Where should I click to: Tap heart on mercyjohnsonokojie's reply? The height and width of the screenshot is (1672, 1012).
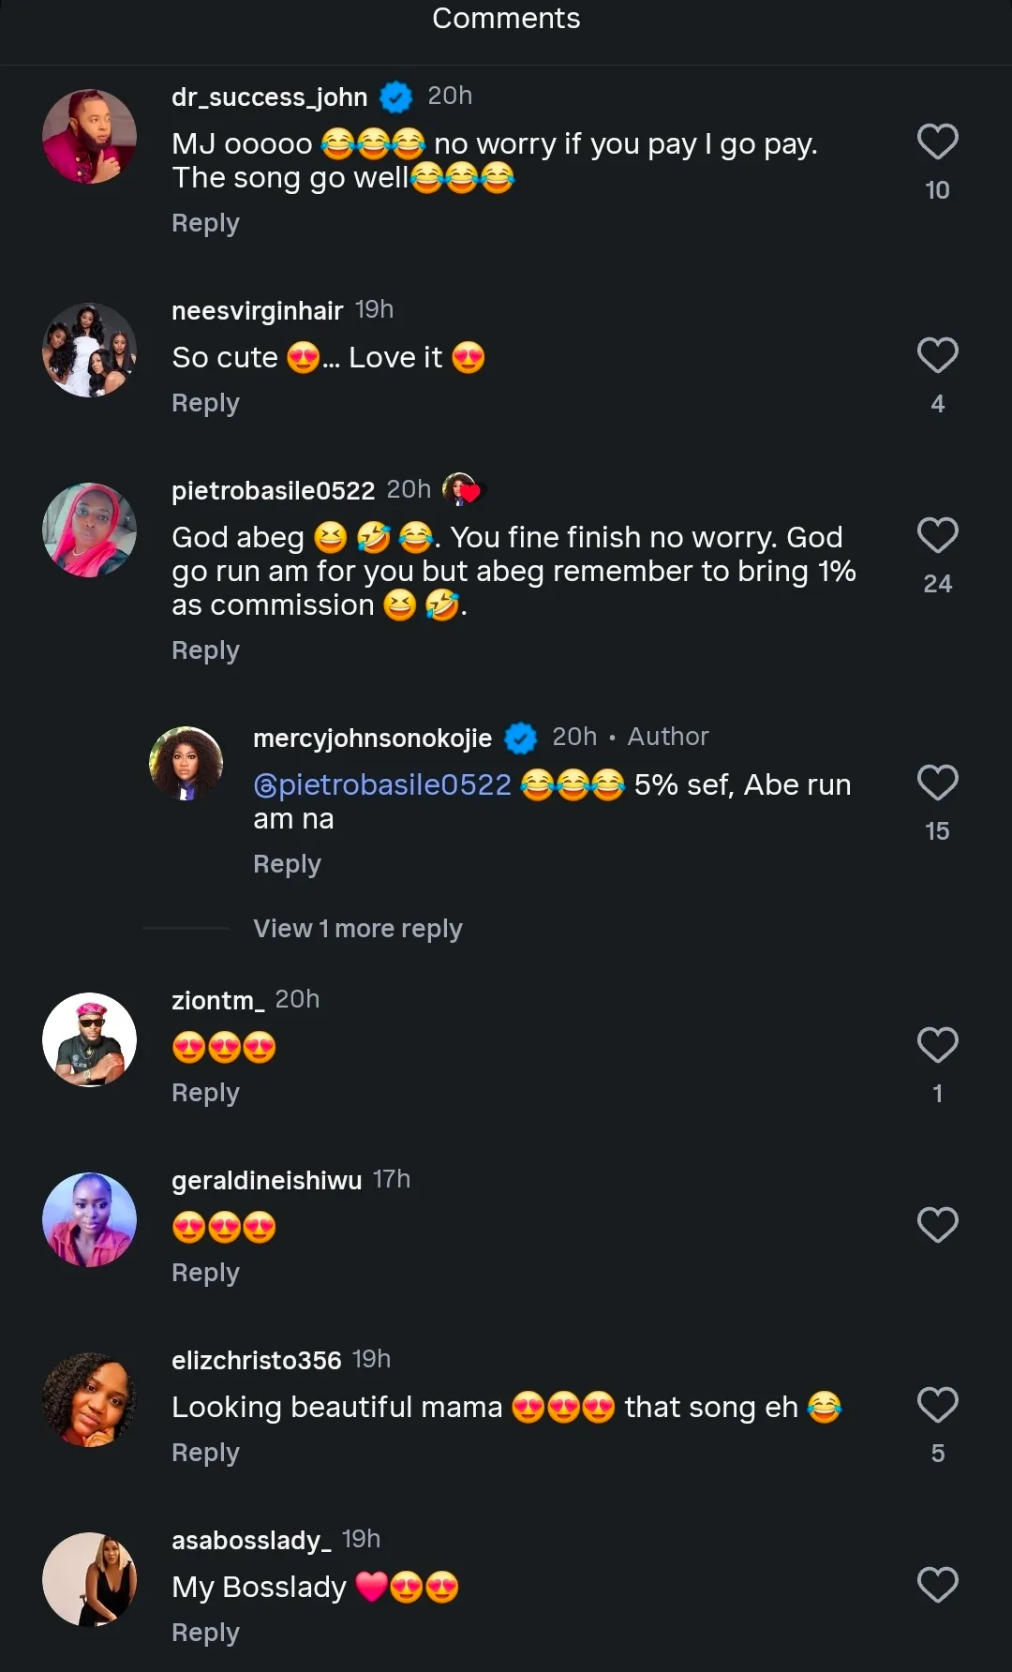tap(937, 784)
